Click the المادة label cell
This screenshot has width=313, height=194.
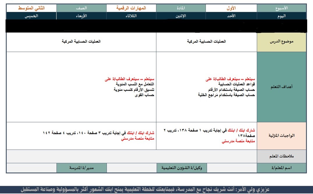click(x=181, y=8)
